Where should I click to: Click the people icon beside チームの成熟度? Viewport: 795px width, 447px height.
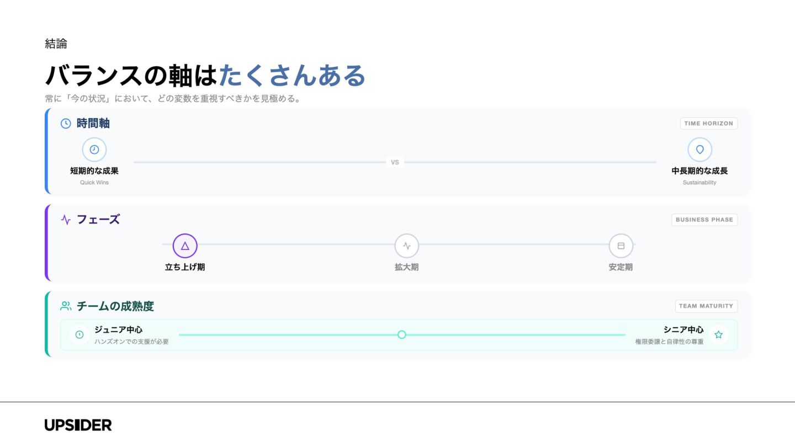(66, 306)
